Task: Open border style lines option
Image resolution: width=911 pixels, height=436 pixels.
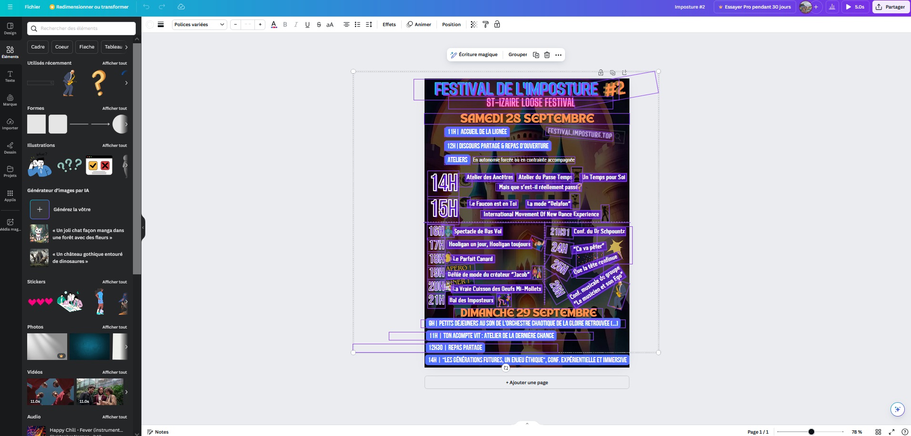Action: click(161, 25)
